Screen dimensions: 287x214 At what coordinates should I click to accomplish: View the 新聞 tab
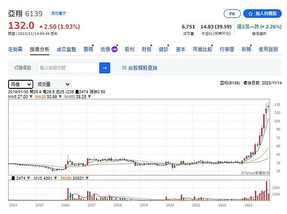point(246,49)
